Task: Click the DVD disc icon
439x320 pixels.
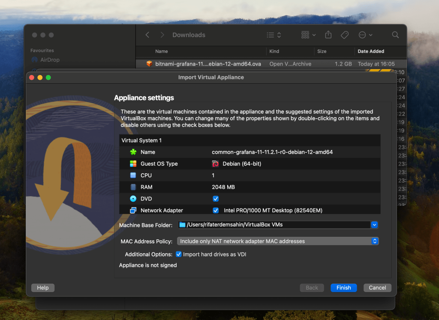Action: click(x=133, y=199)
